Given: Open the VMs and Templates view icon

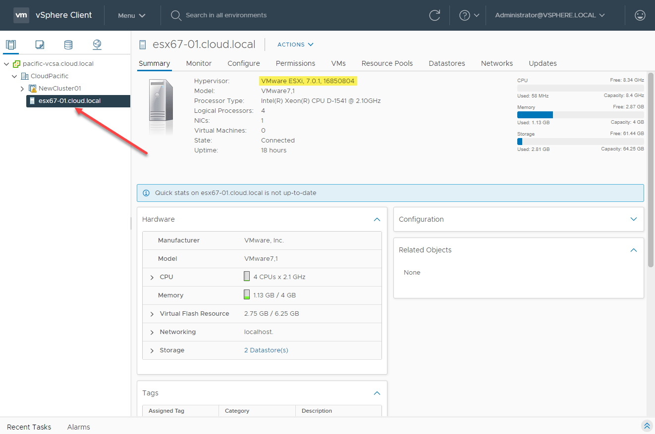Looking at the screenshot, I should (40, 45).
